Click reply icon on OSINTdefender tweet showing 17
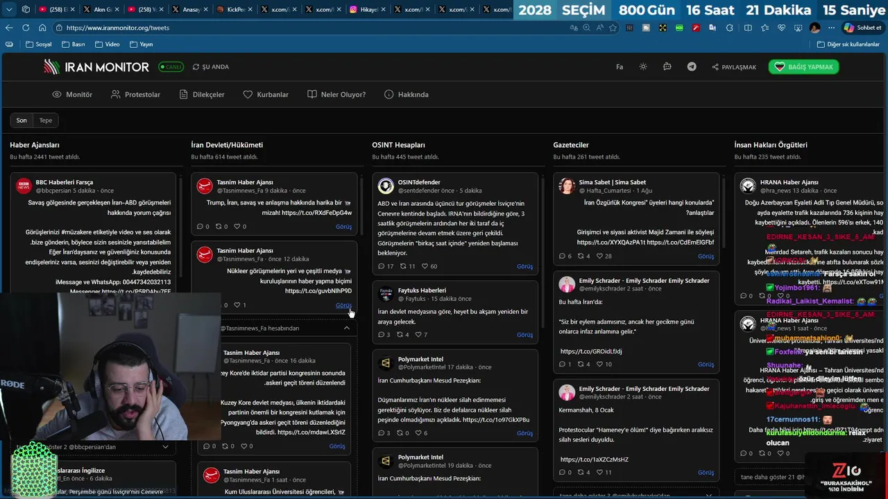 point(386,266)
